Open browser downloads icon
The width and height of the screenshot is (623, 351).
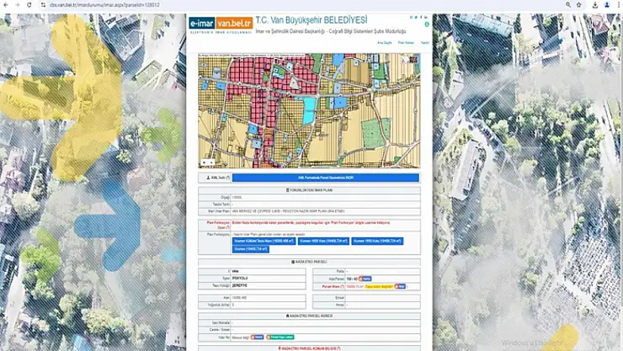tap(594, 5)
